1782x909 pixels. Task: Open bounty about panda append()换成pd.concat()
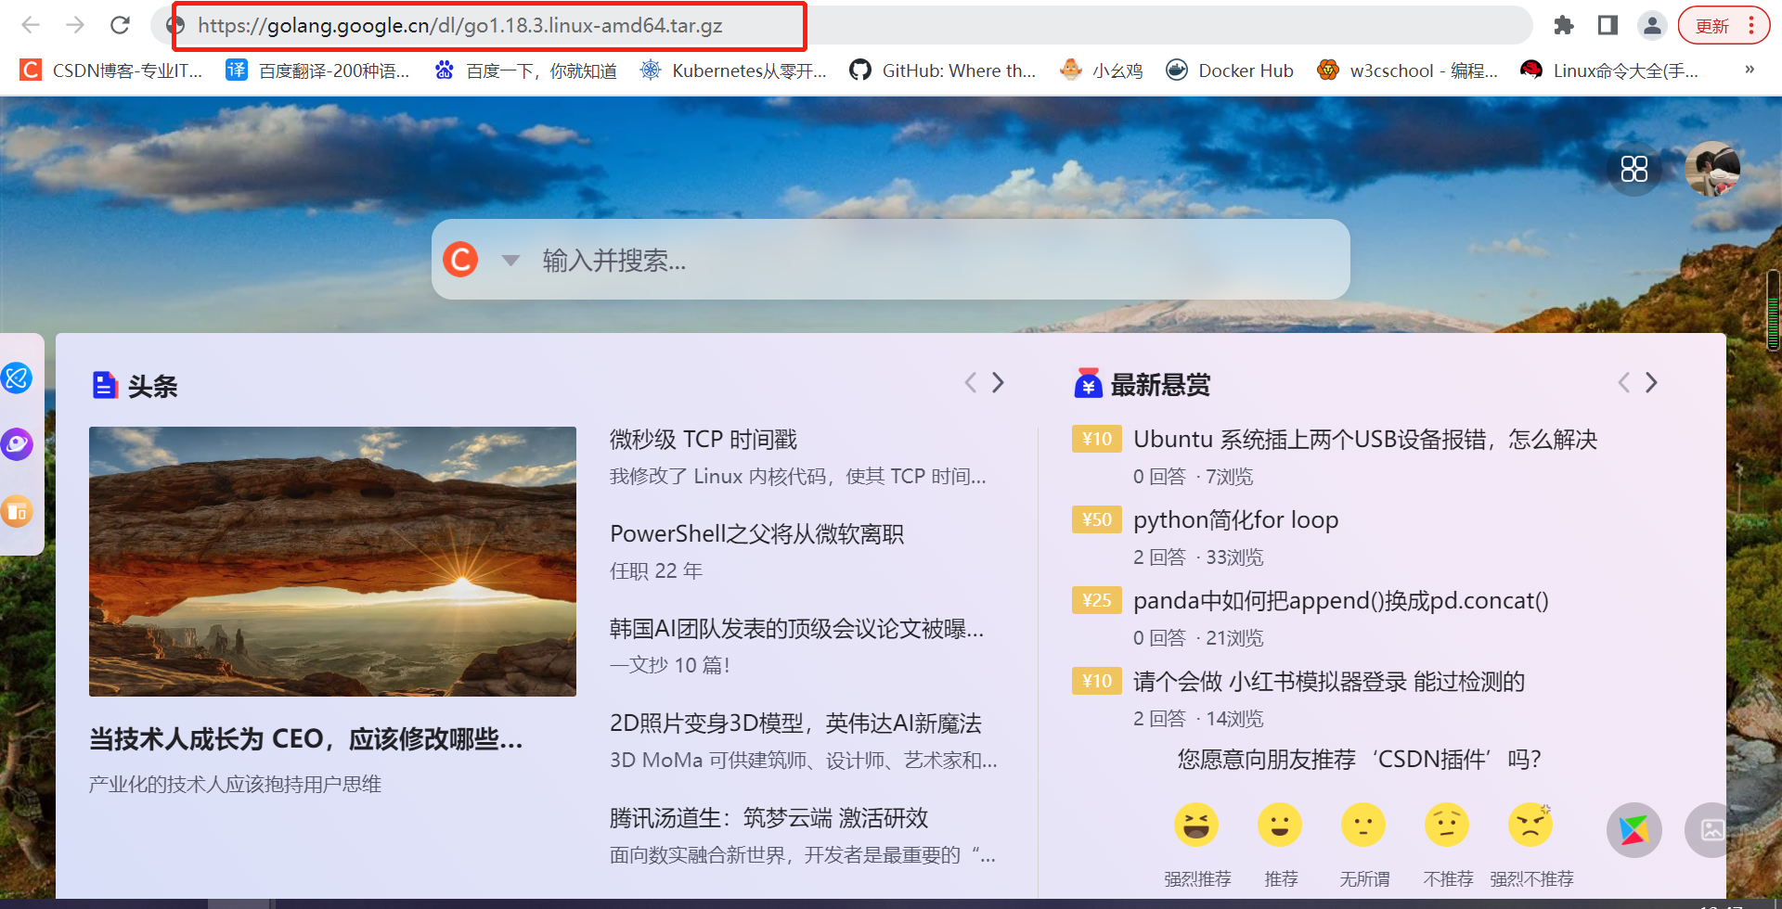pyautogui.click(x=1341, y=601)
